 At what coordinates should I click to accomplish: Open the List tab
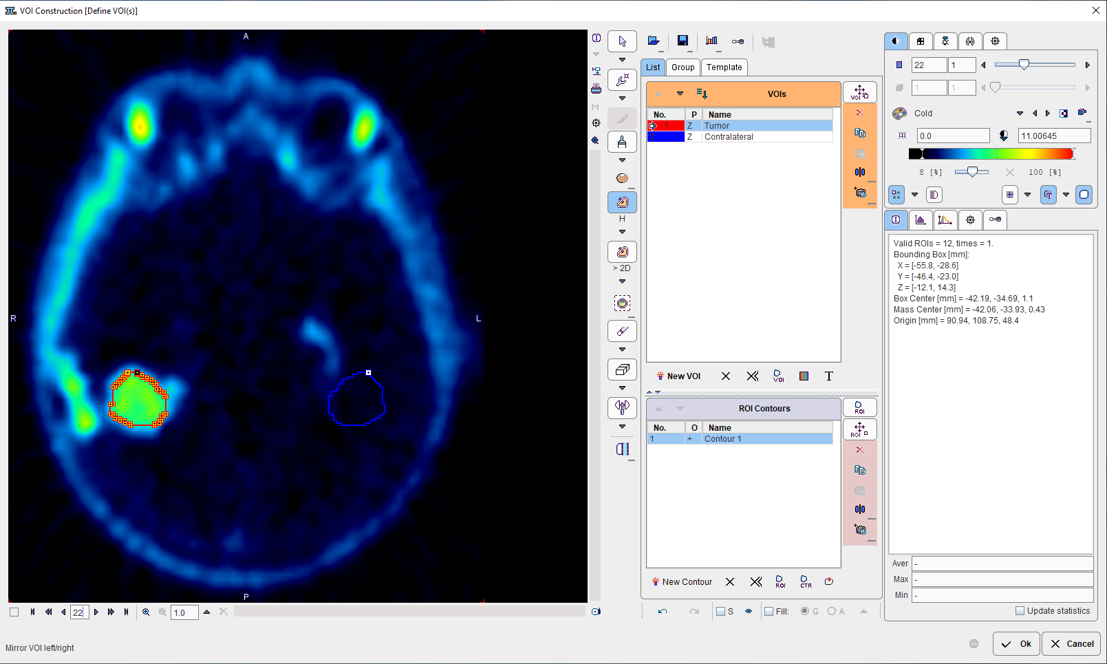[x=653, y=67]
